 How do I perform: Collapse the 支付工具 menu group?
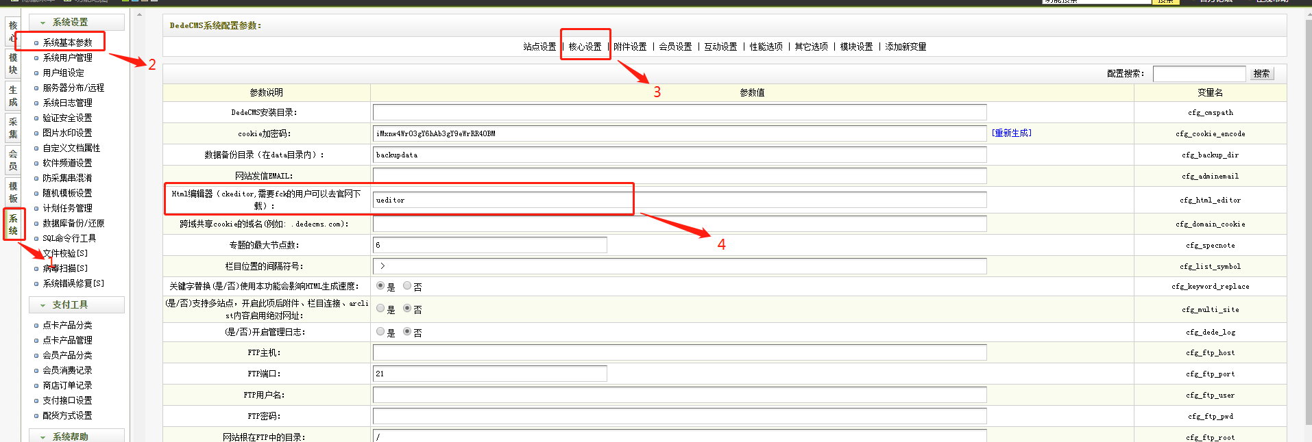point(76,304)
